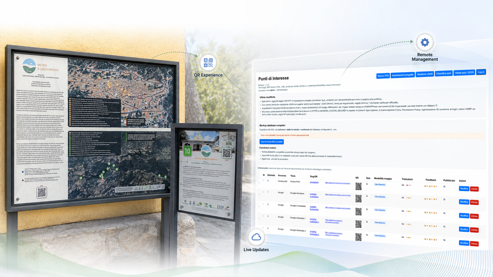Click the 'Ultime modifiche' heading
The image size is (493, 277).
point(267,97)
